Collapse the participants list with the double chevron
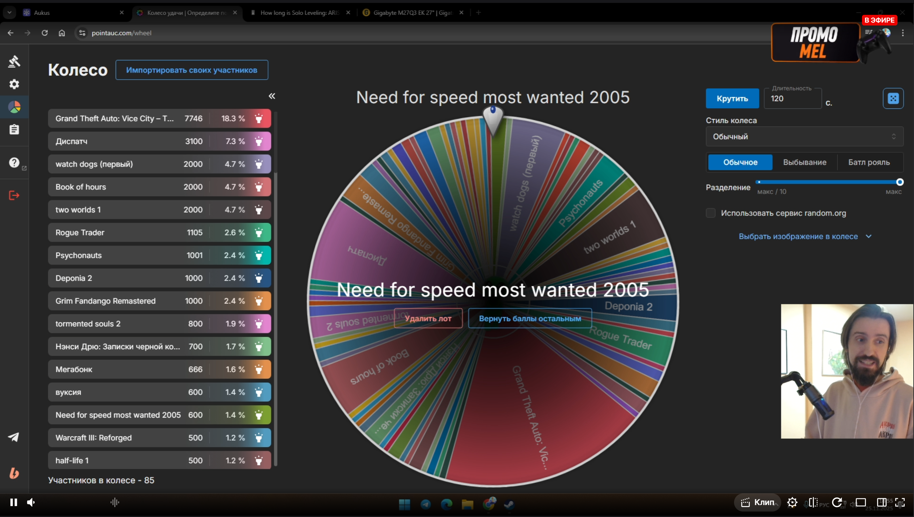914x517 pixels. tap(272, 96)
